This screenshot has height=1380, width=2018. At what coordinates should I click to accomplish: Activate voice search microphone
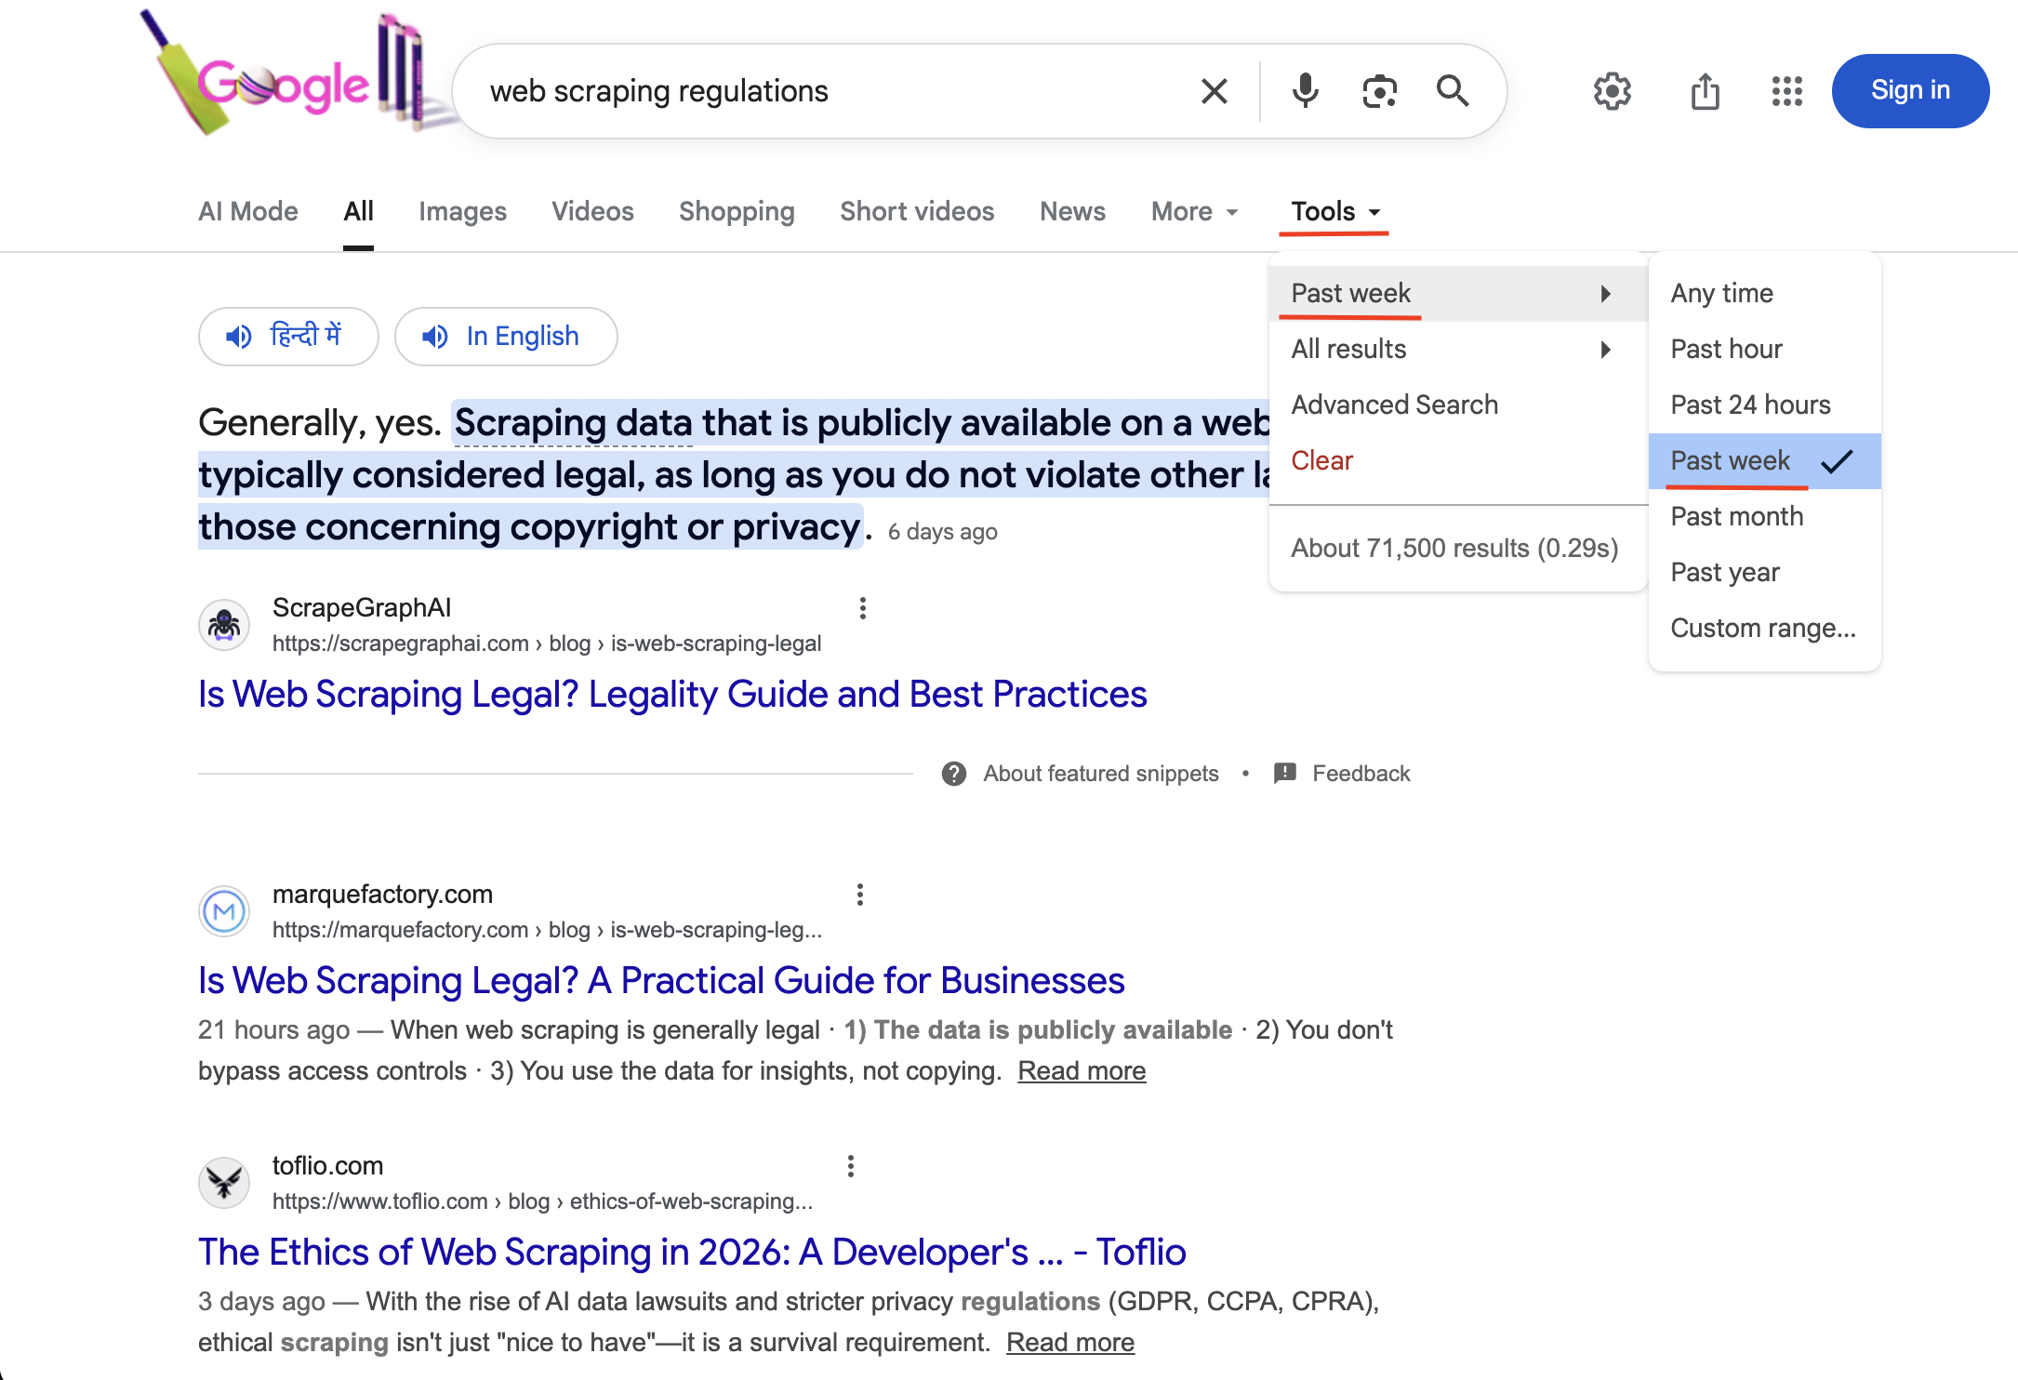coord(1305,90)
